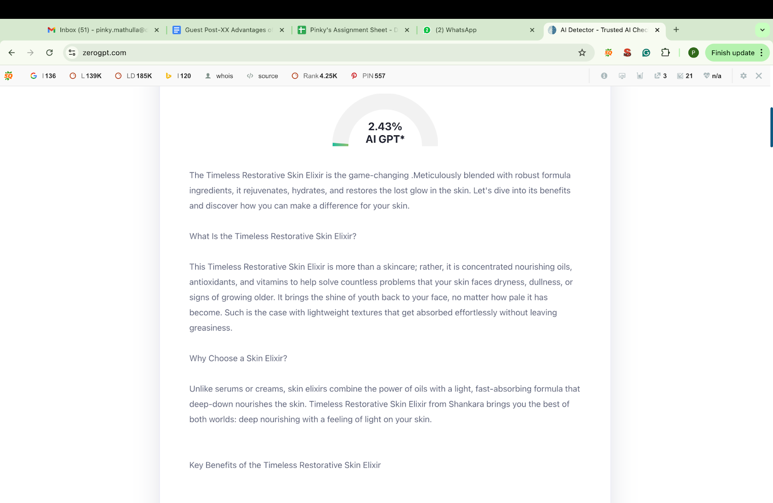Click paragraph starting "This Timeless Restorative Skin Elixir"
This screenshot has width=773, height=503.
(381, 297)
